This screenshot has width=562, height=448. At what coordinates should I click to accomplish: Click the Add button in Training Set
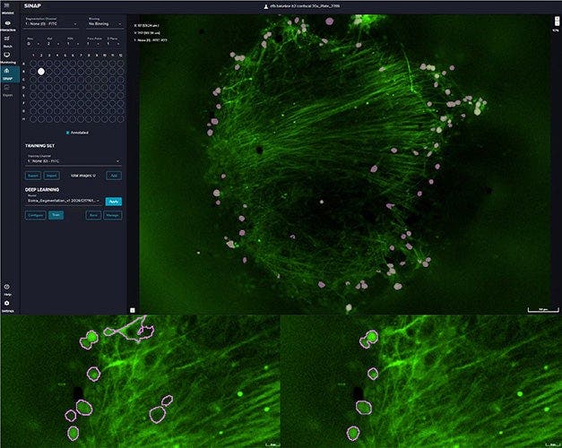[x=114, y=176]
